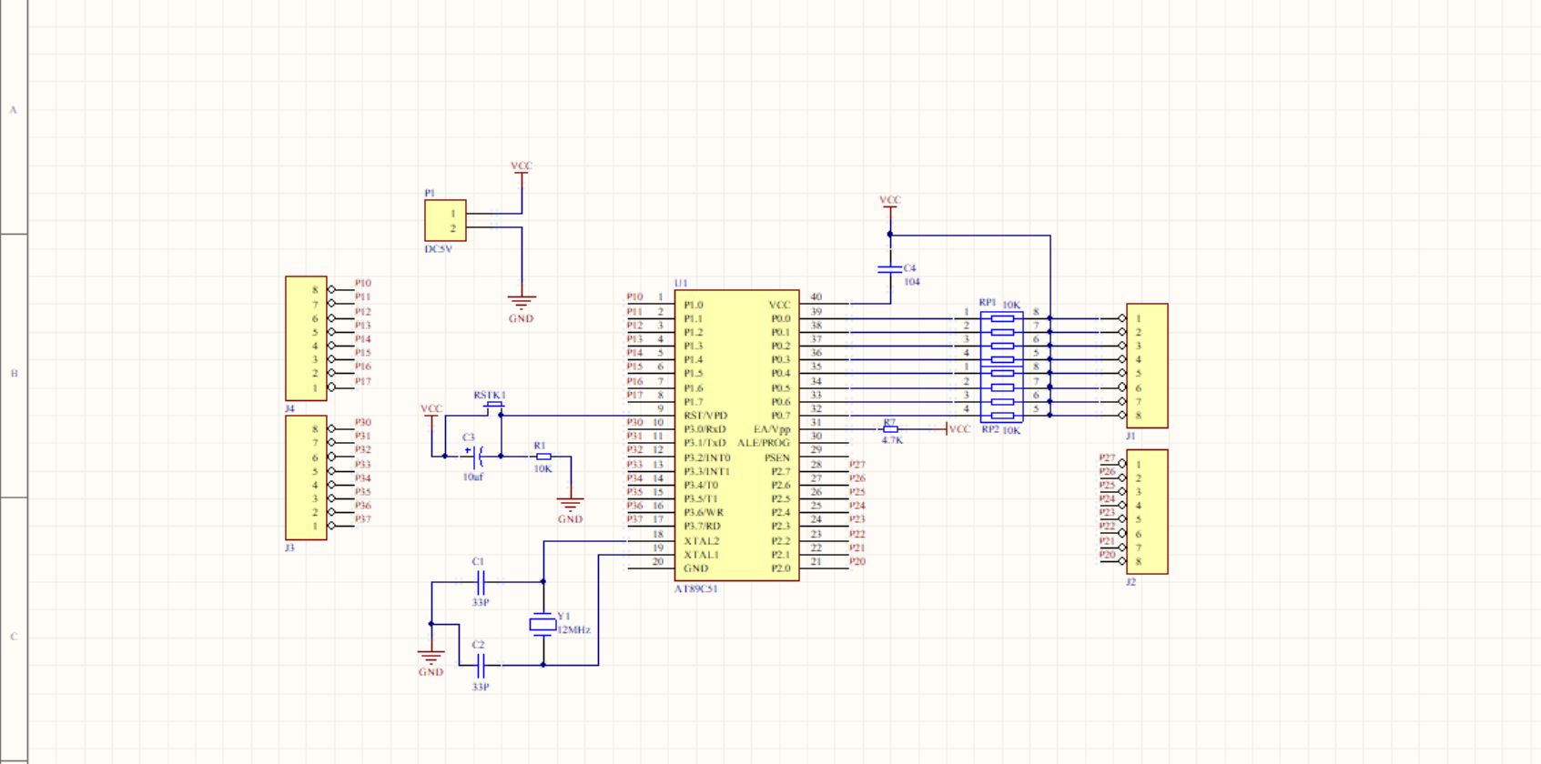The width and height of the screenshot is (1541, 764).
Task: Click the VCC symbol beside RSTK1
Action: point(431,415)
